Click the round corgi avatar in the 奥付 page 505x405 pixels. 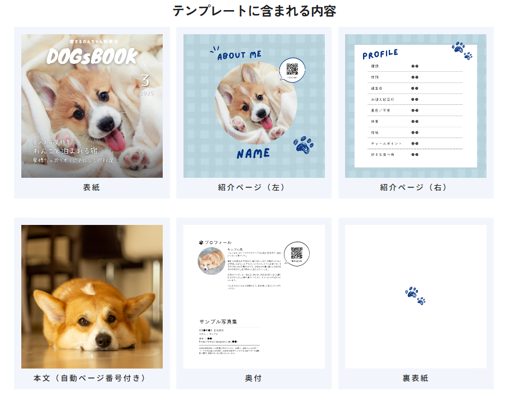212,261
